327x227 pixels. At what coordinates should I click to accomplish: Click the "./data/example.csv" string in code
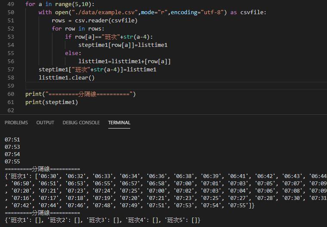(105, 12)
